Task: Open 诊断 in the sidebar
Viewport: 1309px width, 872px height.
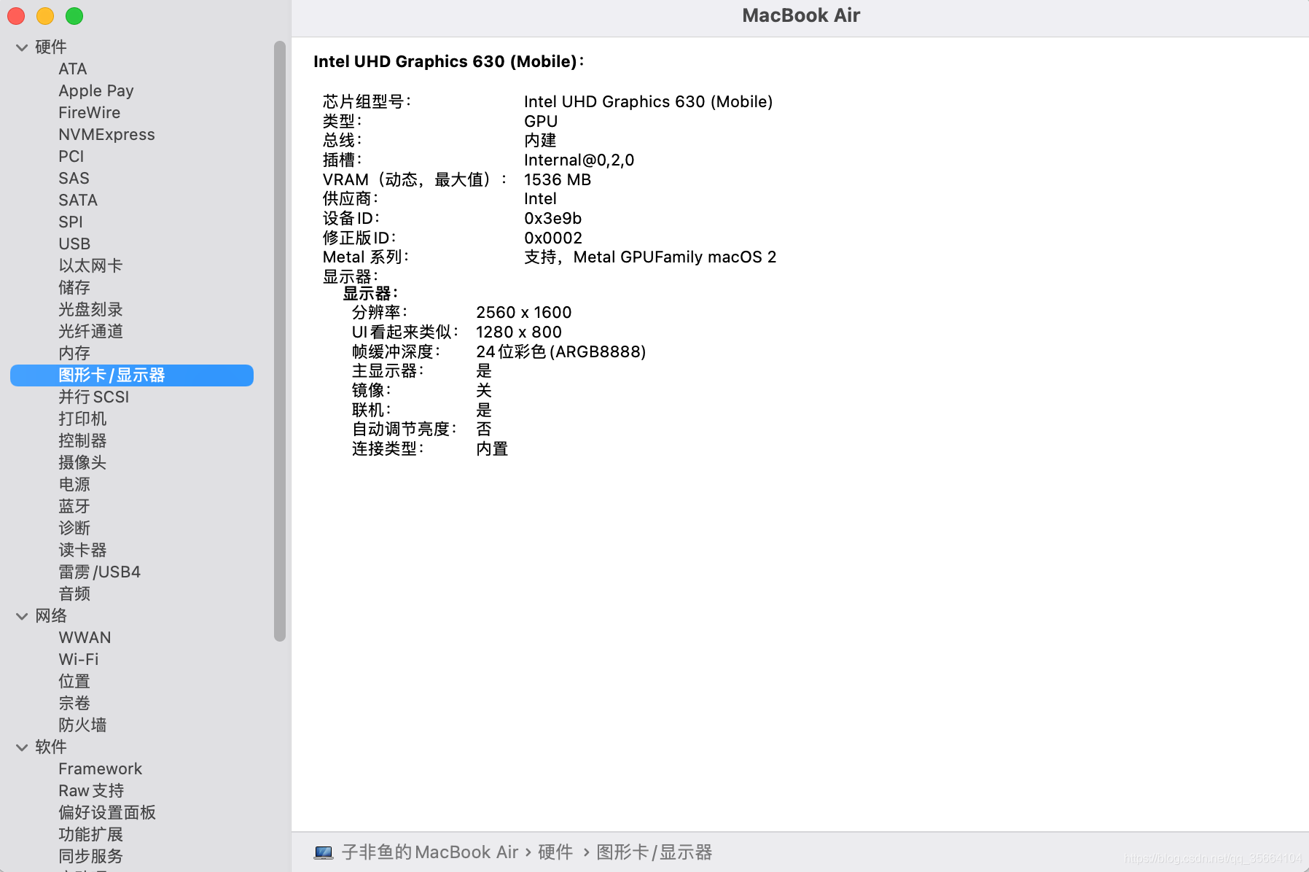Action: (74, 529)
